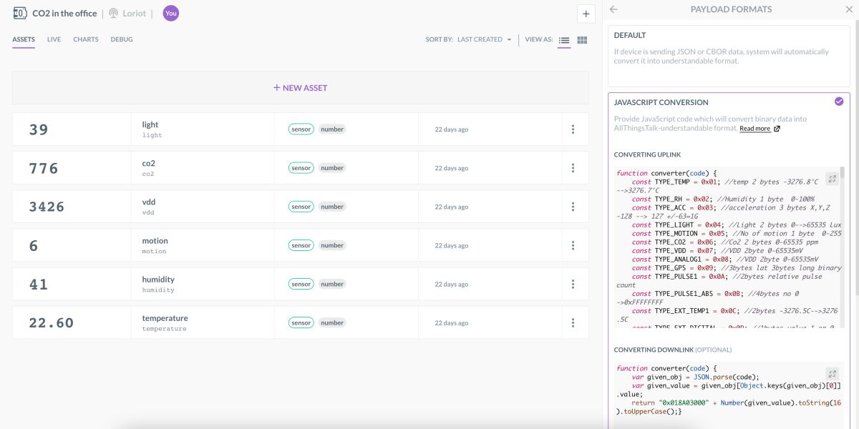
Task: Click the sensor tag on light row
Action: [301, 129]
